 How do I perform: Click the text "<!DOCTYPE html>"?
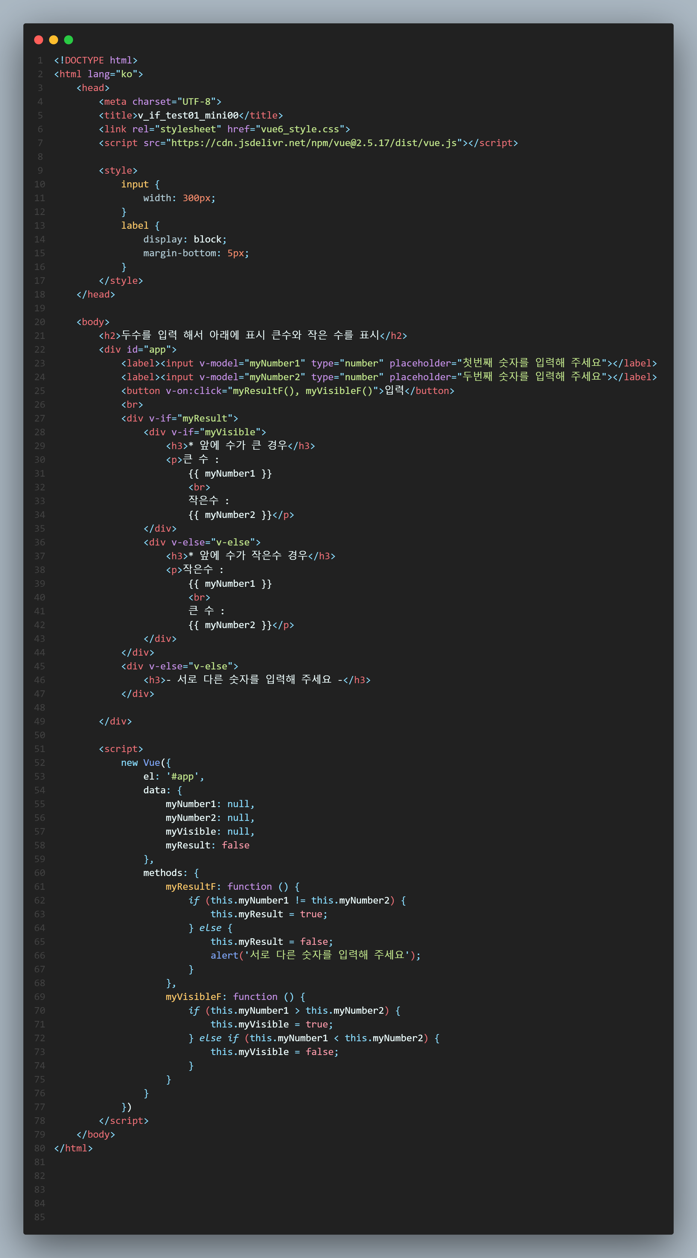(x=96, y=60)
